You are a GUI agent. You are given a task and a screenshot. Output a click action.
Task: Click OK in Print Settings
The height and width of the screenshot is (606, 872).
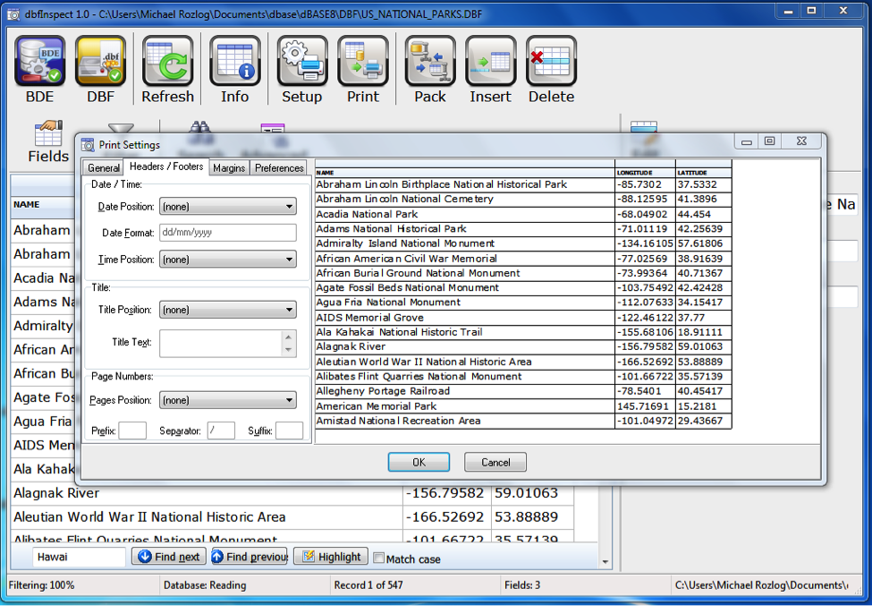pos(419,463)
